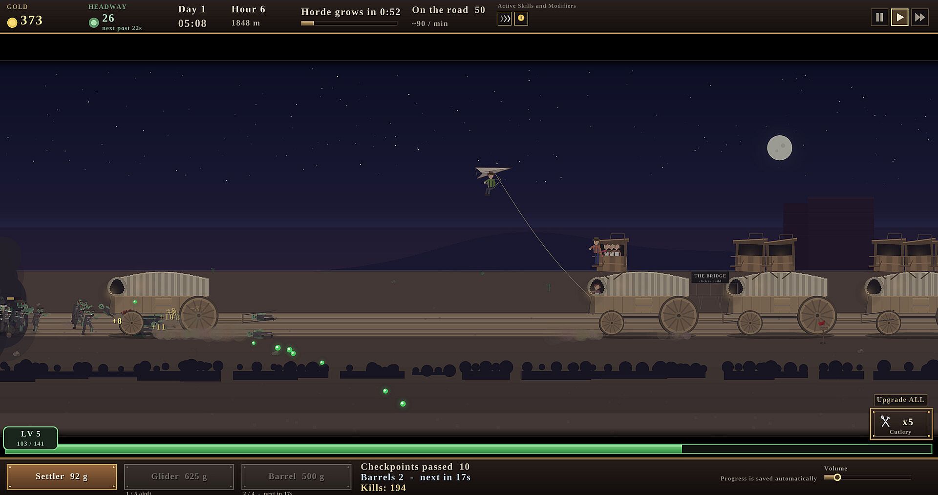Screen dimensions: 938x495
Task: Click the gold coin icon beside 373
Action: click(12, 22)
